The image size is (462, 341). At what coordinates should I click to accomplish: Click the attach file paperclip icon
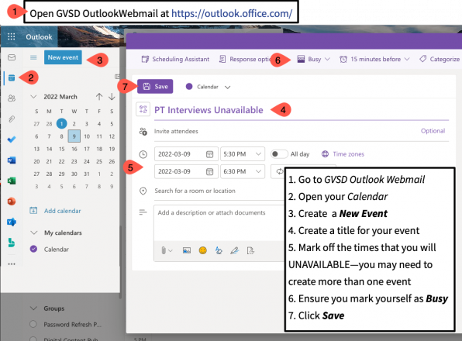pos(164,250)
